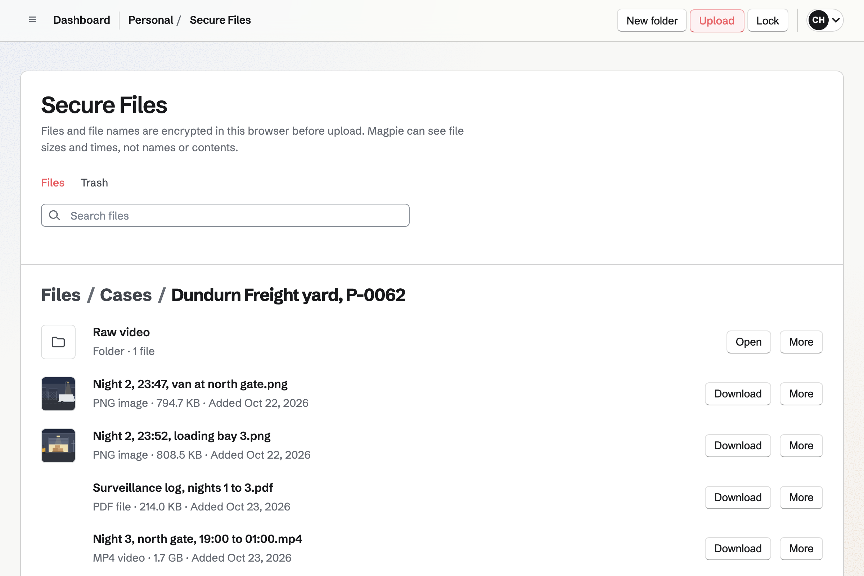The image size is (864, 576).
Task: Click the search magnifier icon
Action: (x=54, y=215)
